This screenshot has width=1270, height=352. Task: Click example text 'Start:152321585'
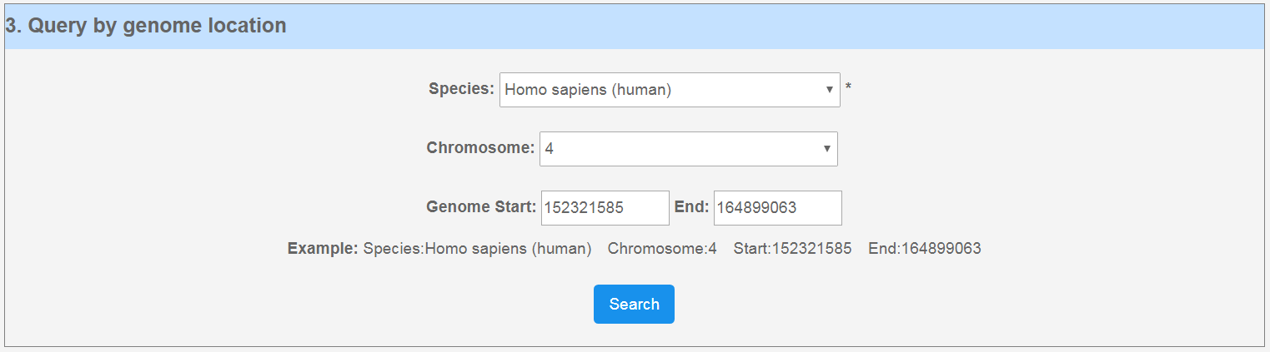(x=792, y=248)
